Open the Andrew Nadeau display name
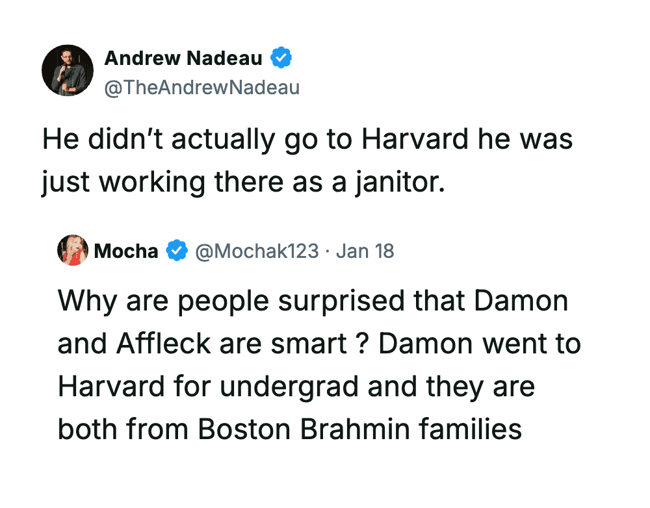Image resolution: width=650 pixels, height=508 pixels. click(x=183, y=58)
